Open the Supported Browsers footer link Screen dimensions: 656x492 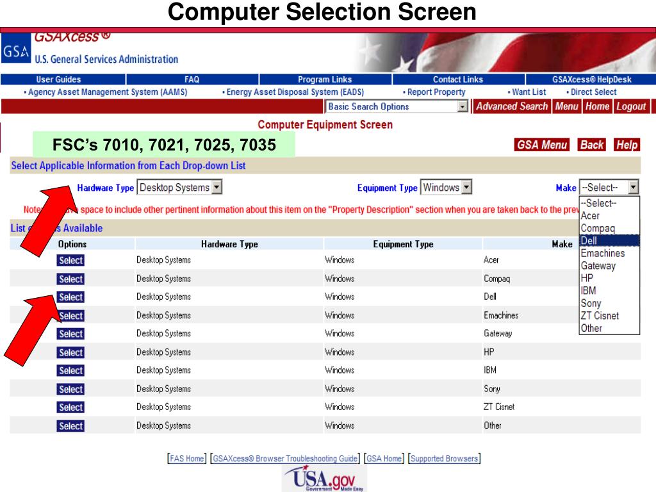(444, 459)
